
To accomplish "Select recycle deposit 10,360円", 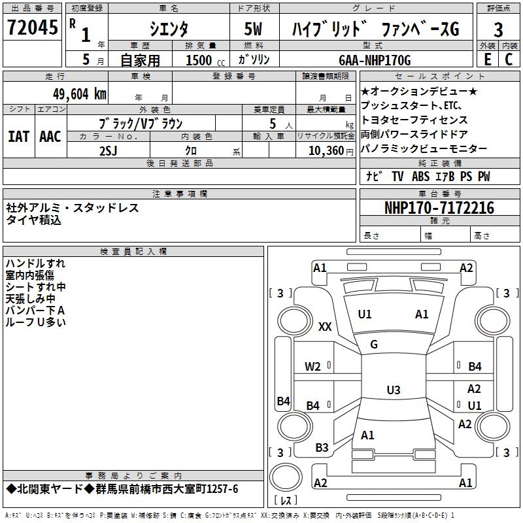I will click(331, 151).
